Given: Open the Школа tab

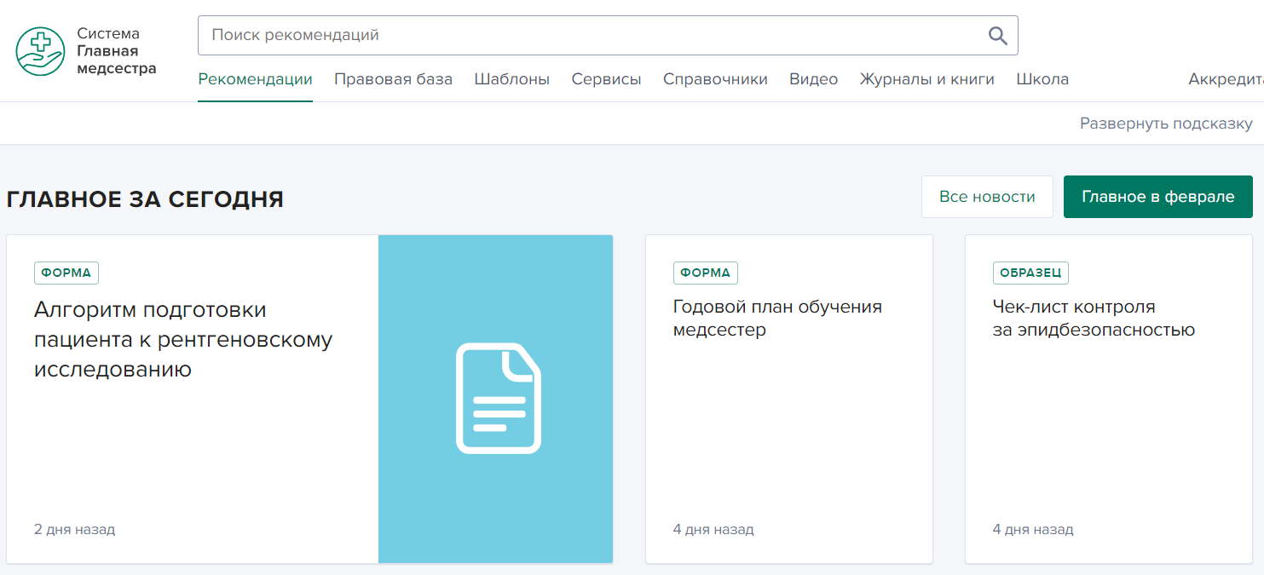Looking at the screenshot, I should (1042, 79).
